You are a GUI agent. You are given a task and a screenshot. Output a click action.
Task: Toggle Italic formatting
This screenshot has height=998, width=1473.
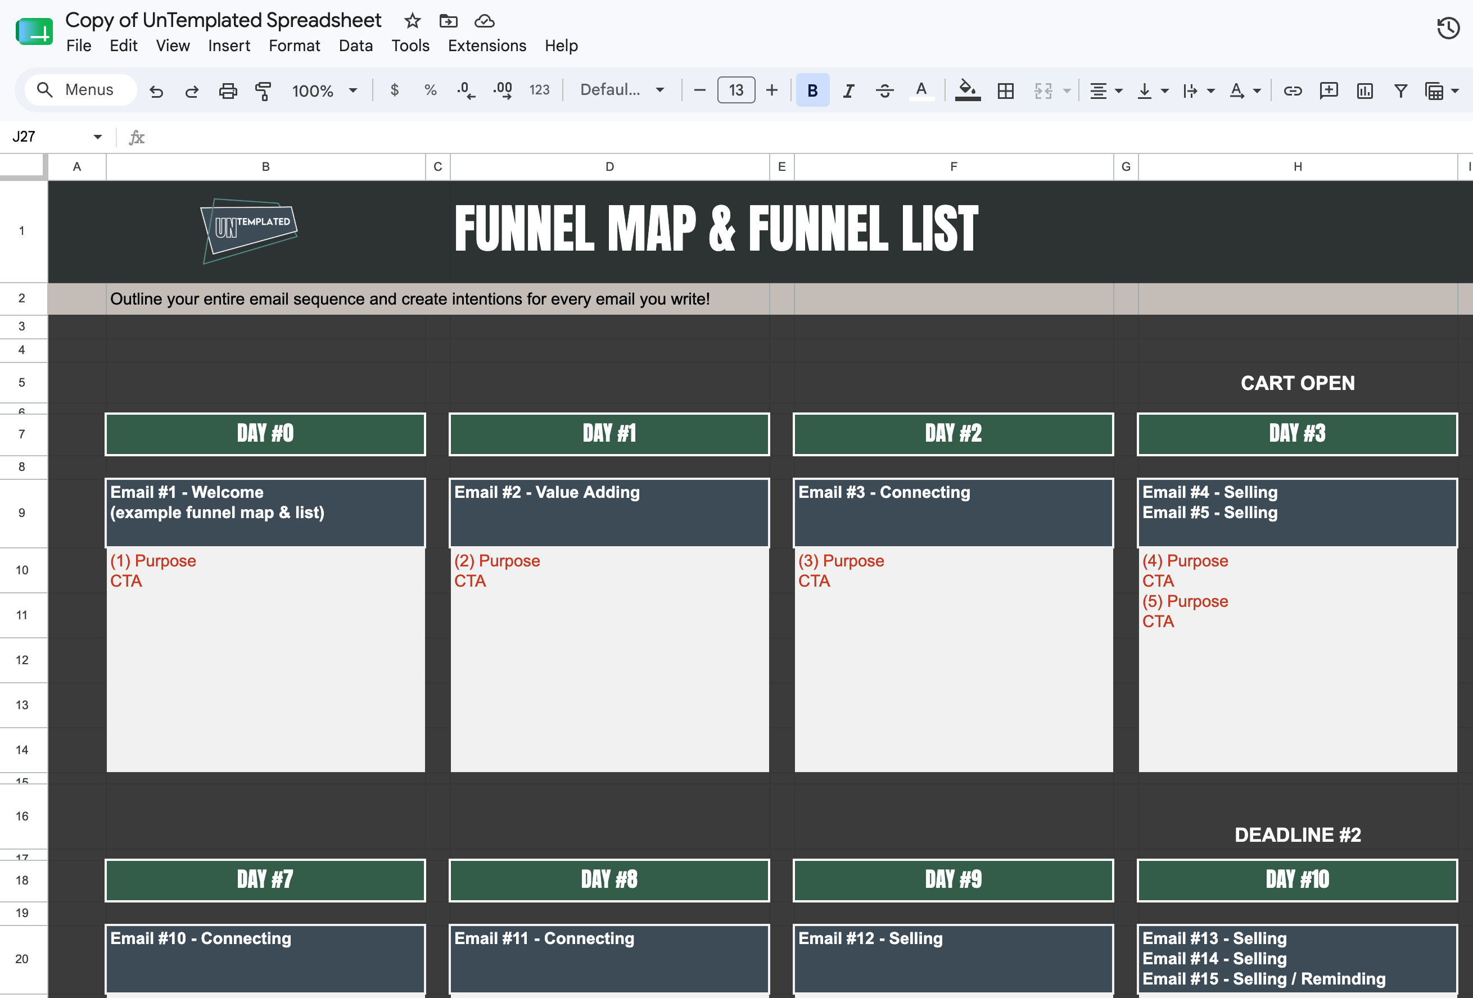[x=848, y=90]
